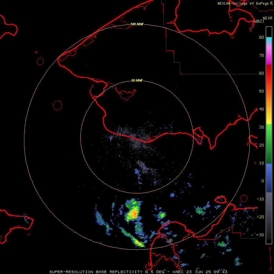Image resolution: width=274 pixels, height=274 pixels.
Task: Click the cyan segment of the color bar
Action: [x=269, y=40]
